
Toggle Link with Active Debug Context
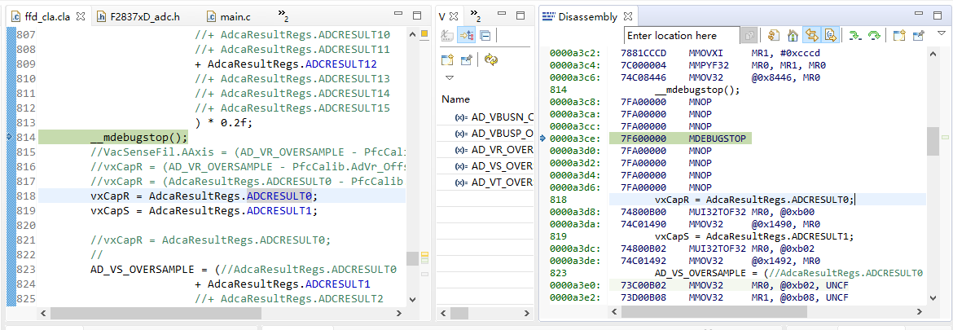pos(811,35)
